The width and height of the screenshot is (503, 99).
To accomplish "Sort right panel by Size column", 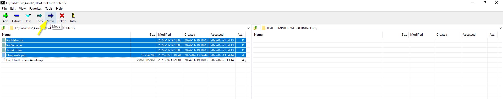I will click(x=396, y=35).
